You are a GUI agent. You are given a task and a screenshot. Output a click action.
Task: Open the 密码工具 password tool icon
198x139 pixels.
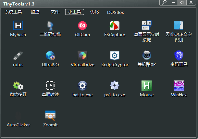click(179, 55)
